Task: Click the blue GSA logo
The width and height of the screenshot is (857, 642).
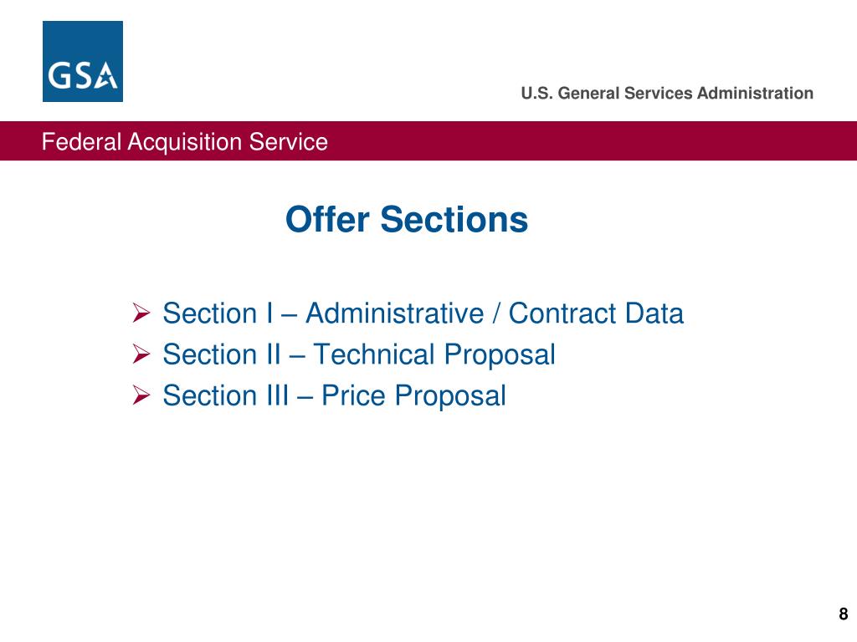Action: pos(83,61)
